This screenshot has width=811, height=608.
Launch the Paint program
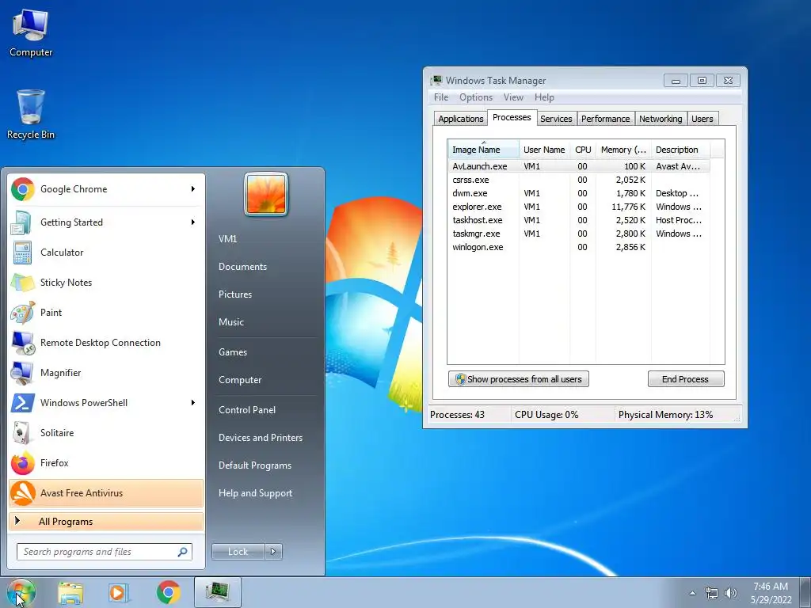pyautogui.click(x=106, y=312)
